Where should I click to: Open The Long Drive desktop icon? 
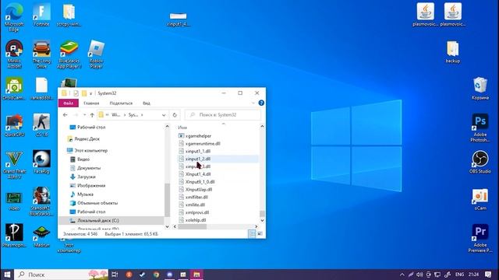[41, 54]
